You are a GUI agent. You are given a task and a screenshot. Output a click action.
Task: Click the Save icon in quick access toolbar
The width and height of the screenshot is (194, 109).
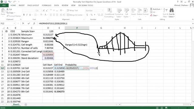5,2
